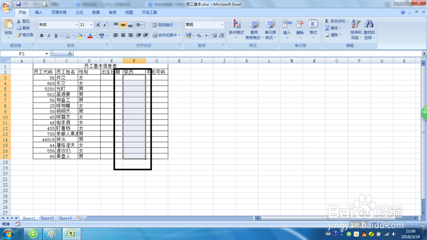Select column H header
The width and height of the screenshot is (427, 240).
179,61
